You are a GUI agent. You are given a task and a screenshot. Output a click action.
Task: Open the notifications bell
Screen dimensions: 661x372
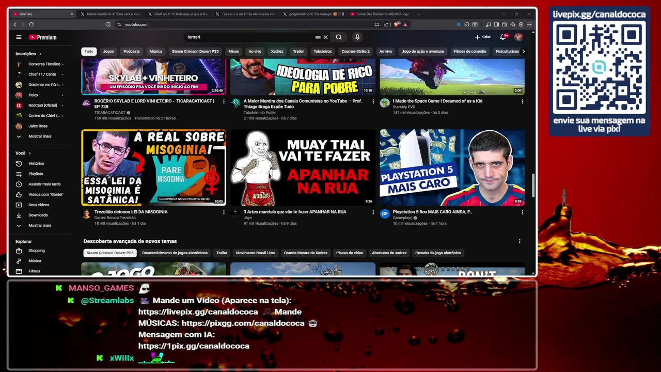pyautogui.click(x=503, y=37)
